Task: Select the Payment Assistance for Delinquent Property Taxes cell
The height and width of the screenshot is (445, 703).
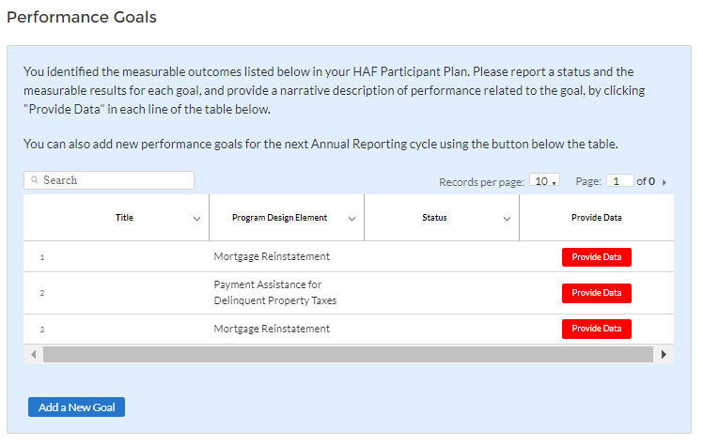Action: [275, 293]
